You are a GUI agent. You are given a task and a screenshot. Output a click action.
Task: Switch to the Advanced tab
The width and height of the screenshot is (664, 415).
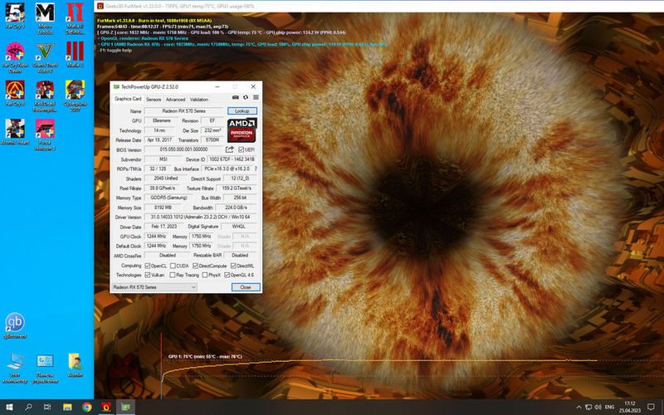pos(175,100)
